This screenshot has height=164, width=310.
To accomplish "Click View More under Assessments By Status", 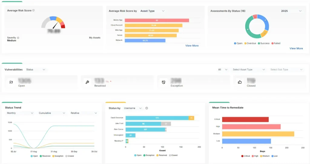I will coord(296,48).
